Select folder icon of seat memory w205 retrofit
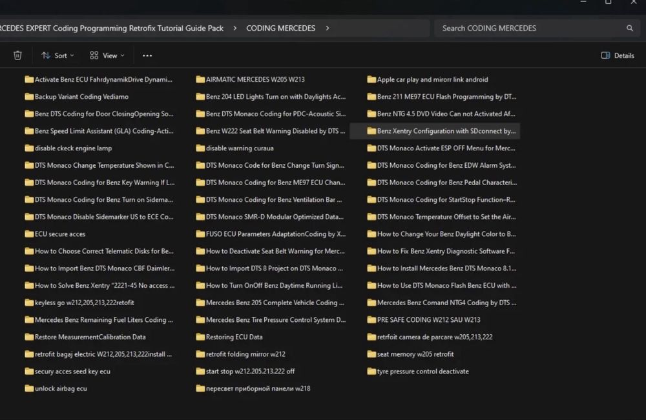This screenshot has width=646, height=420. coord(371,354)
